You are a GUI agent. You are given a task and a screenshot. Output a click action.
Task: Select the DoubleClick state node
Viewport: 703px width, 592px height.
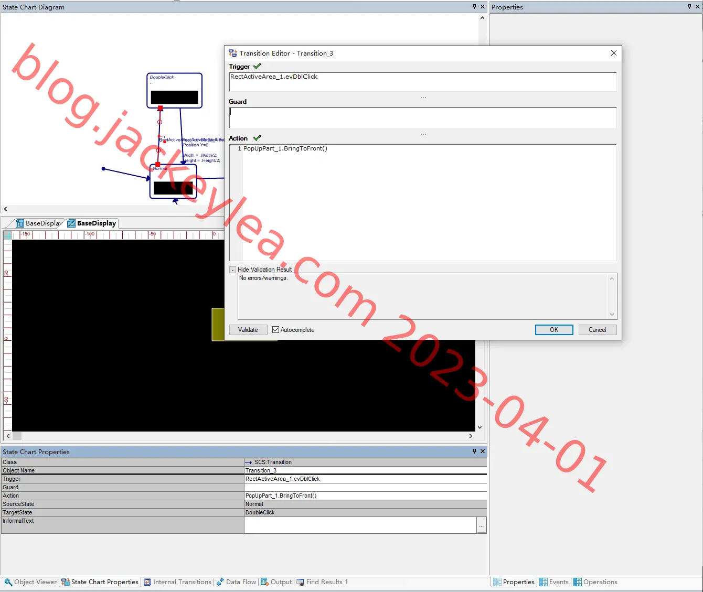click(174, 90)
